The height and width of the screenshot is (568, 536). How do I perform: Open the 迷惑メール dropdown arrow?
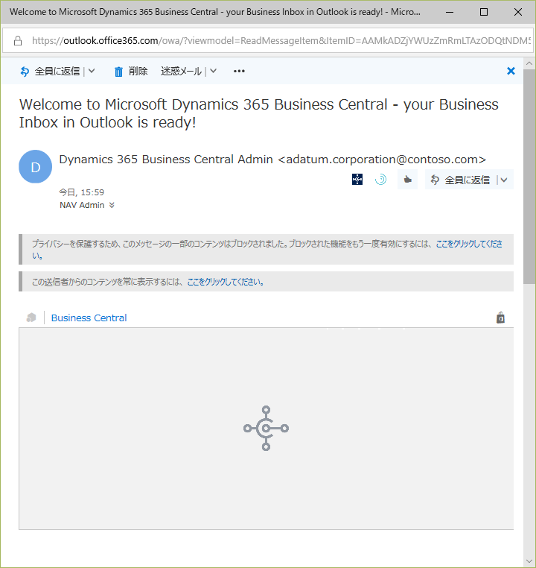[214, 71]
